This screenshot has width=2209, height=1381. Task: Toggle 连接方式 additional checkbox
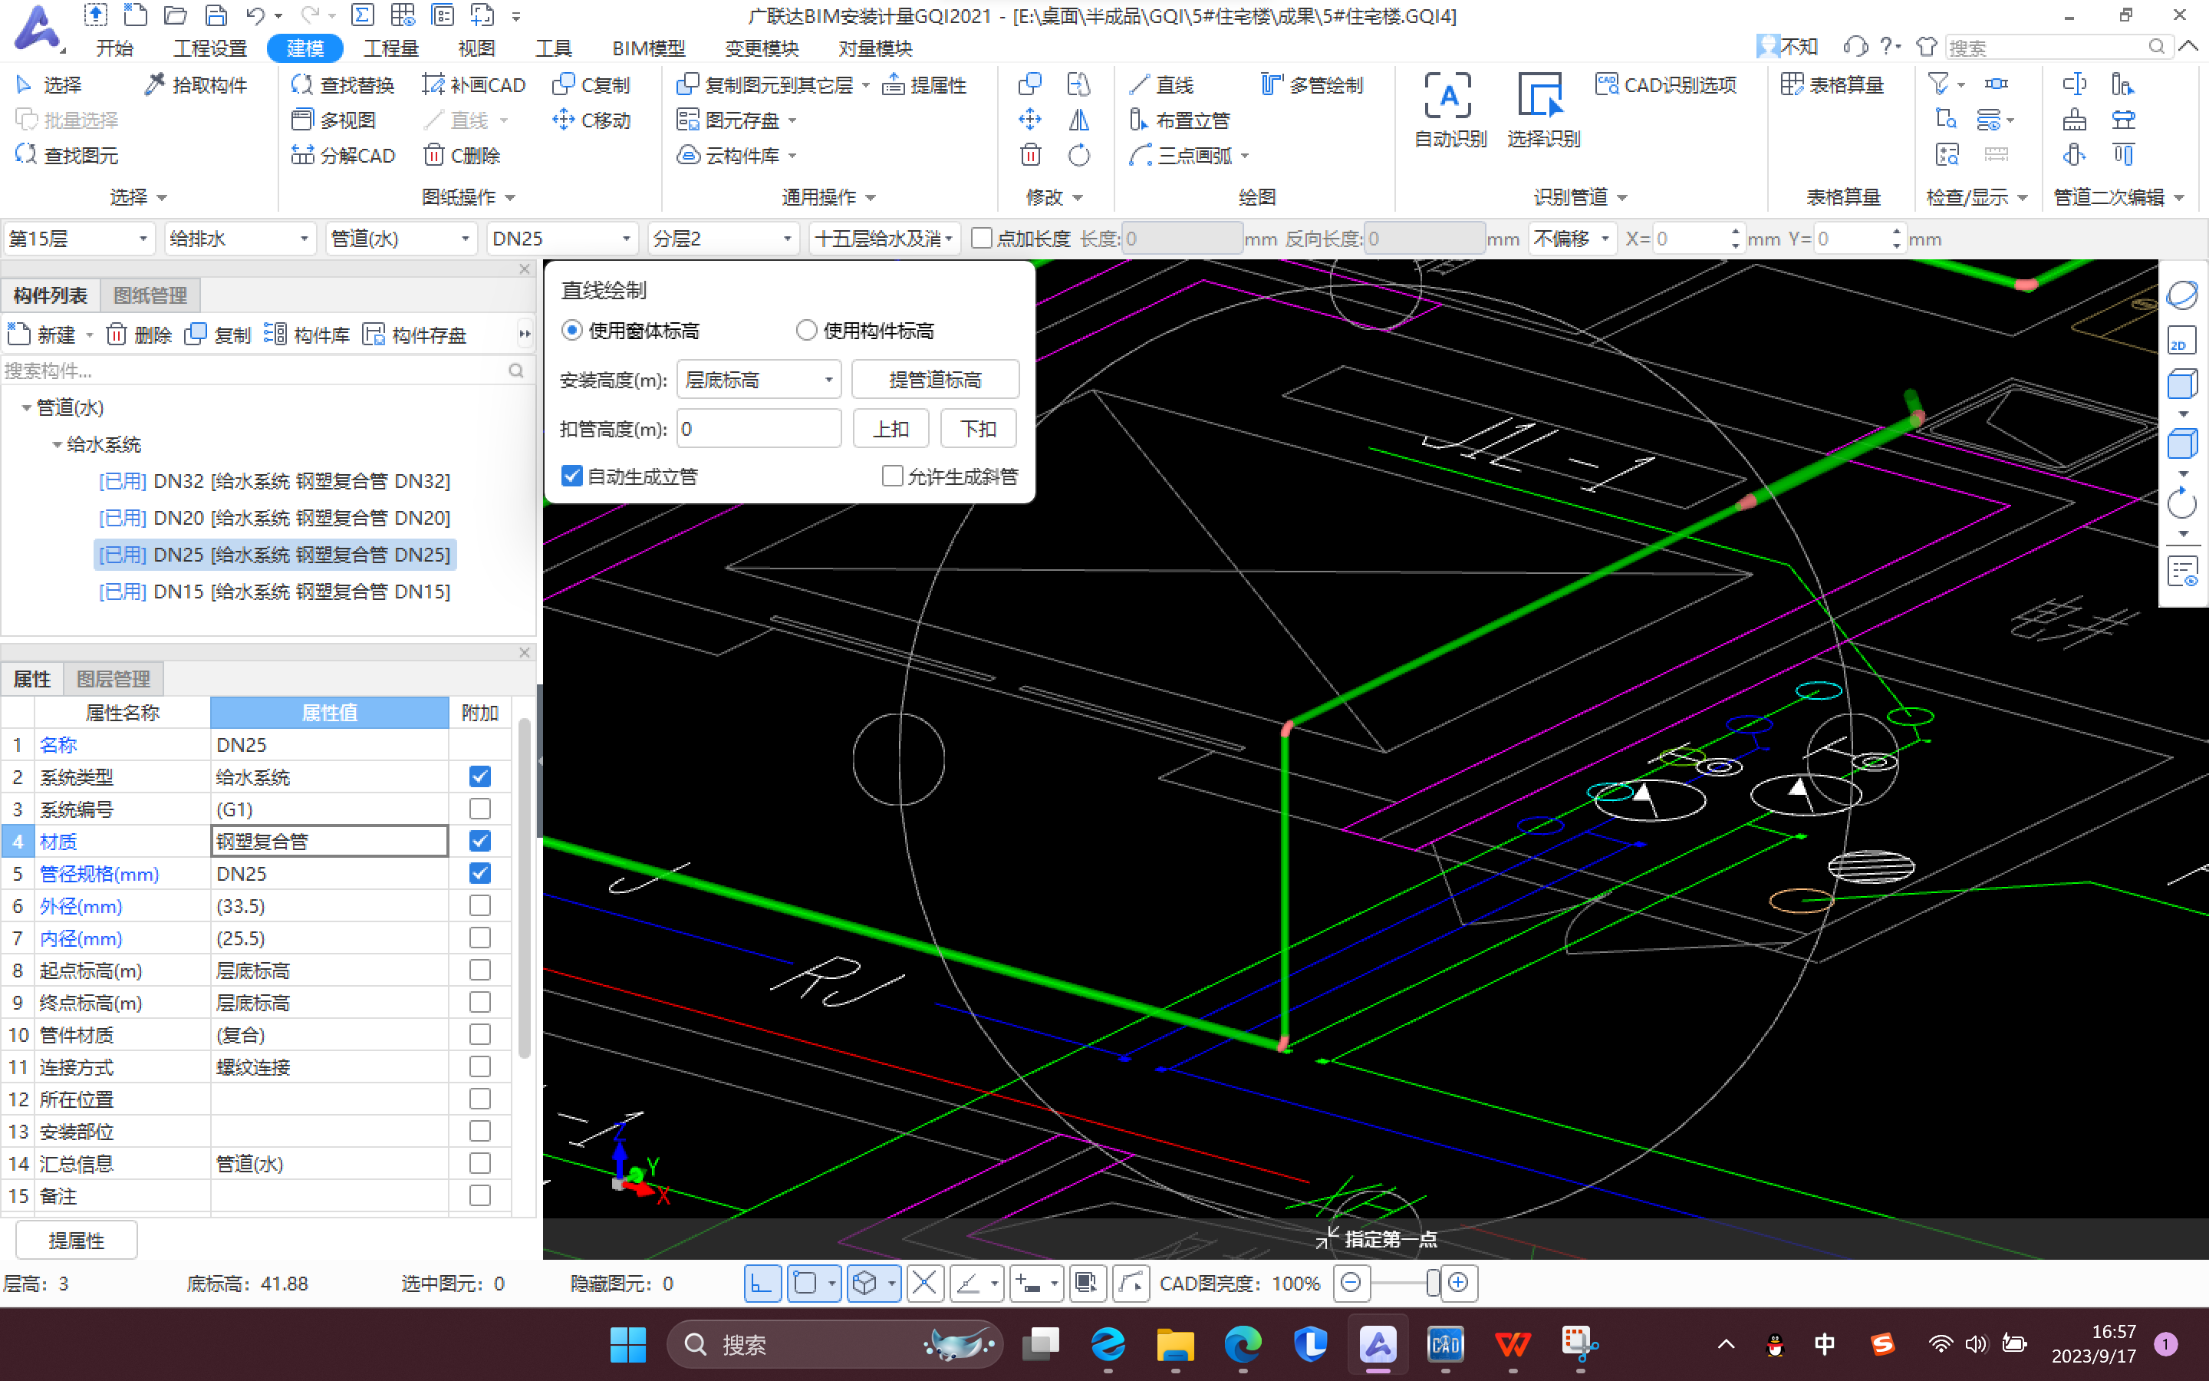pos(479,1066)
